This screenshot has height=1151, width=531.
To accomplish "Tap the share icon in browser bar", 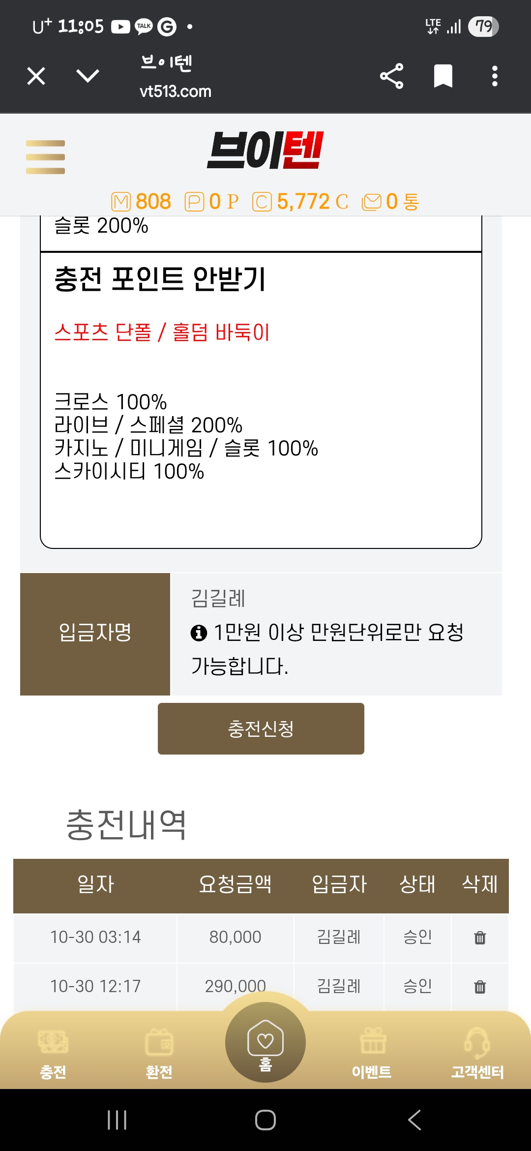I will pos(391,76).
